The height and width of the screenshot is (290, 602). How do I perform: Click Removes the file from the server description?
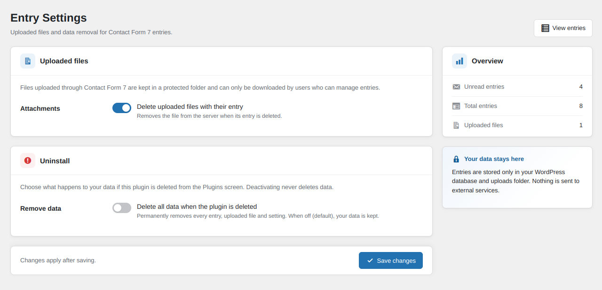209,116
